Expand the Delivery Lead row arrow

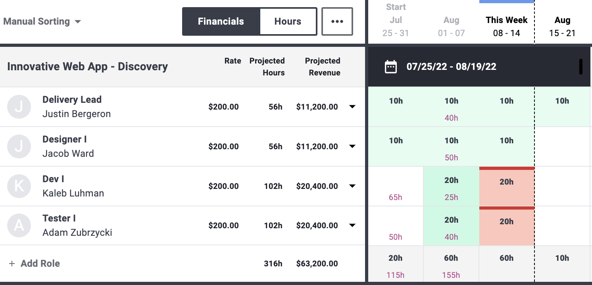tap(352, 107)
